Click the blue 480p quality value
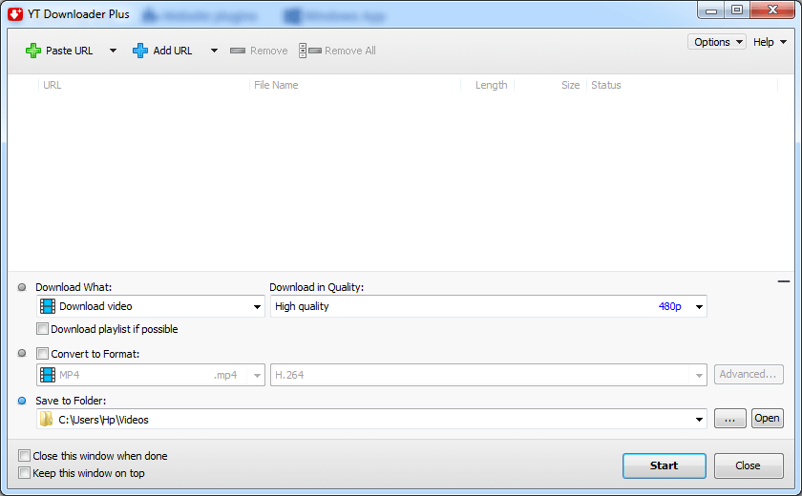The width and height of the screenshot is (802, 496). point(669,306)
